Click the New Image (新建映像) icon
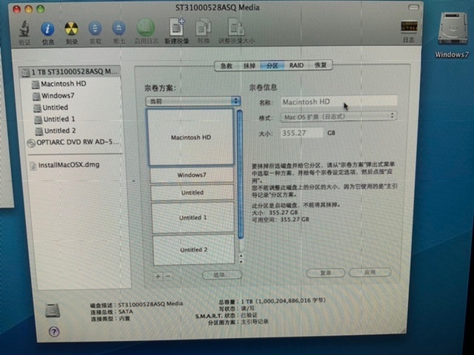Screen dimensions: 474x355 pos(177,27)
